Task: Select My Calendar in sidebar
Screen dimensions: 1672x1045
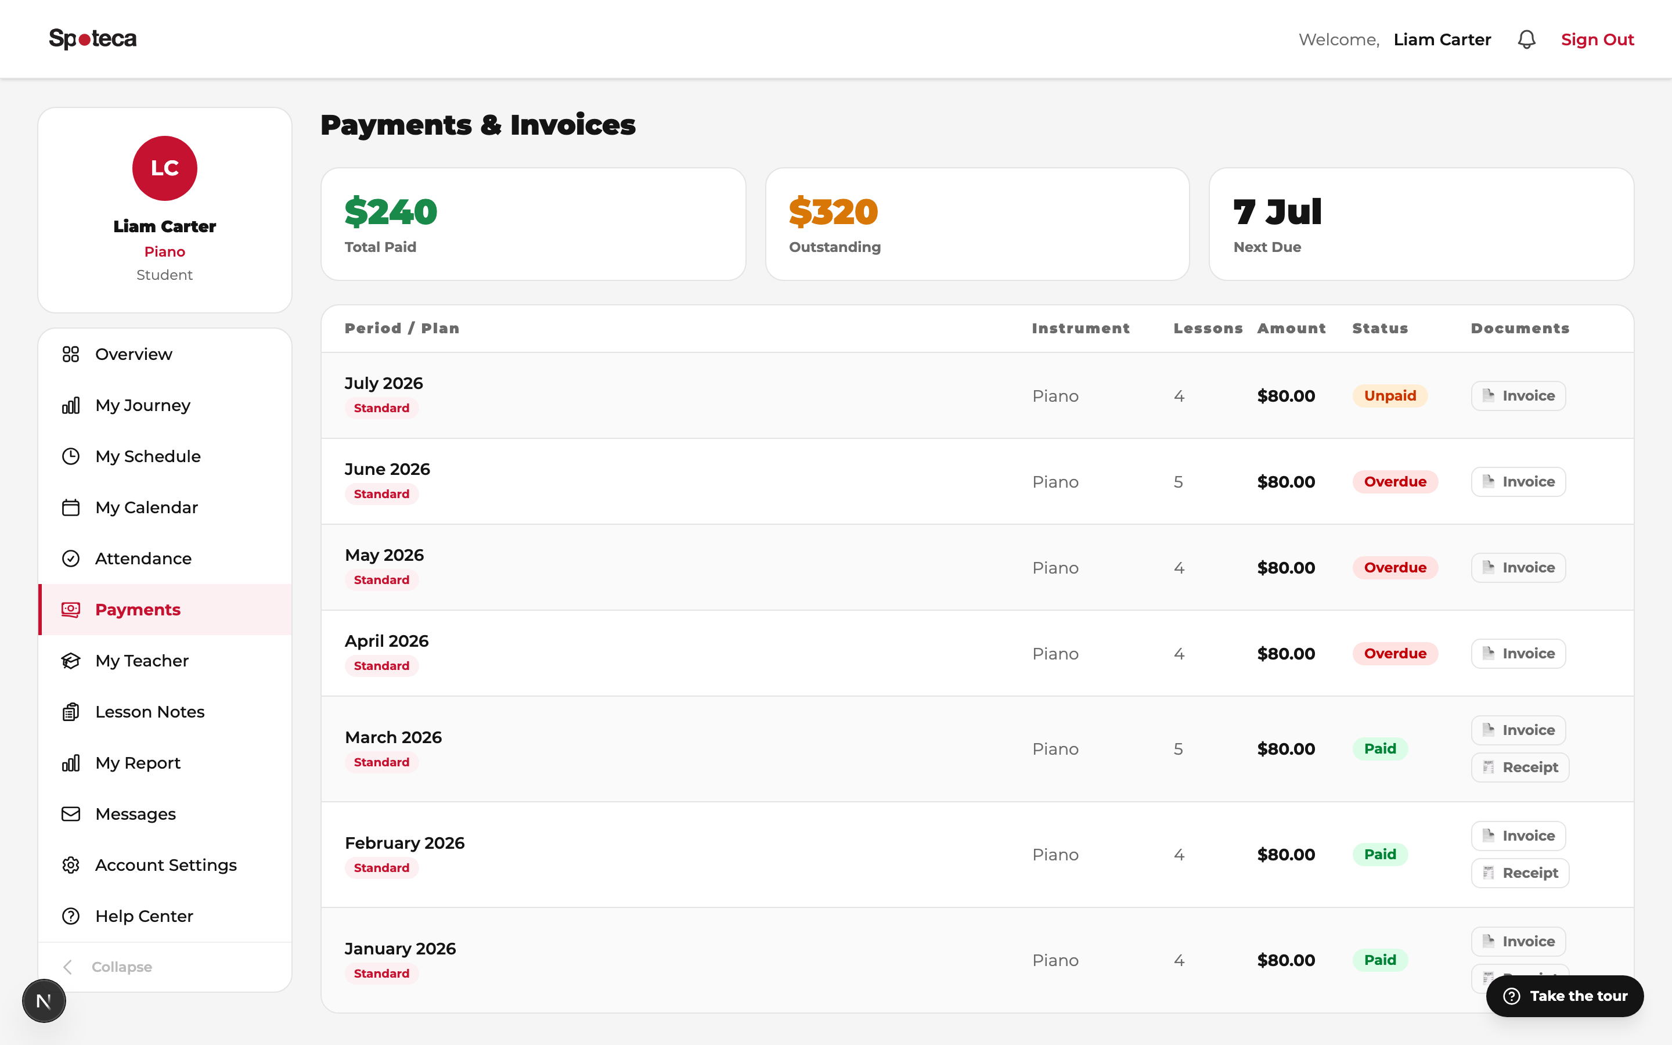Action: coord(164,507)
